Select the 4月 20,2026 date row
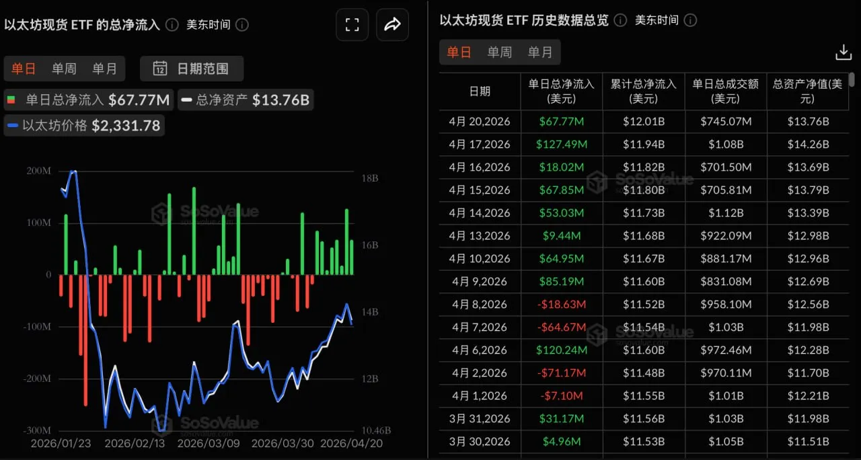 pos(480,122)
